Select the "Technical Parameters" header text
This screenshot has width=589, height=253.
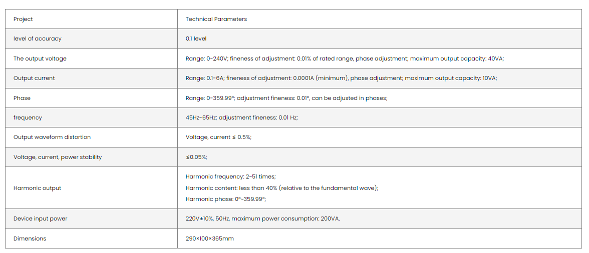[x=216, y=19]
